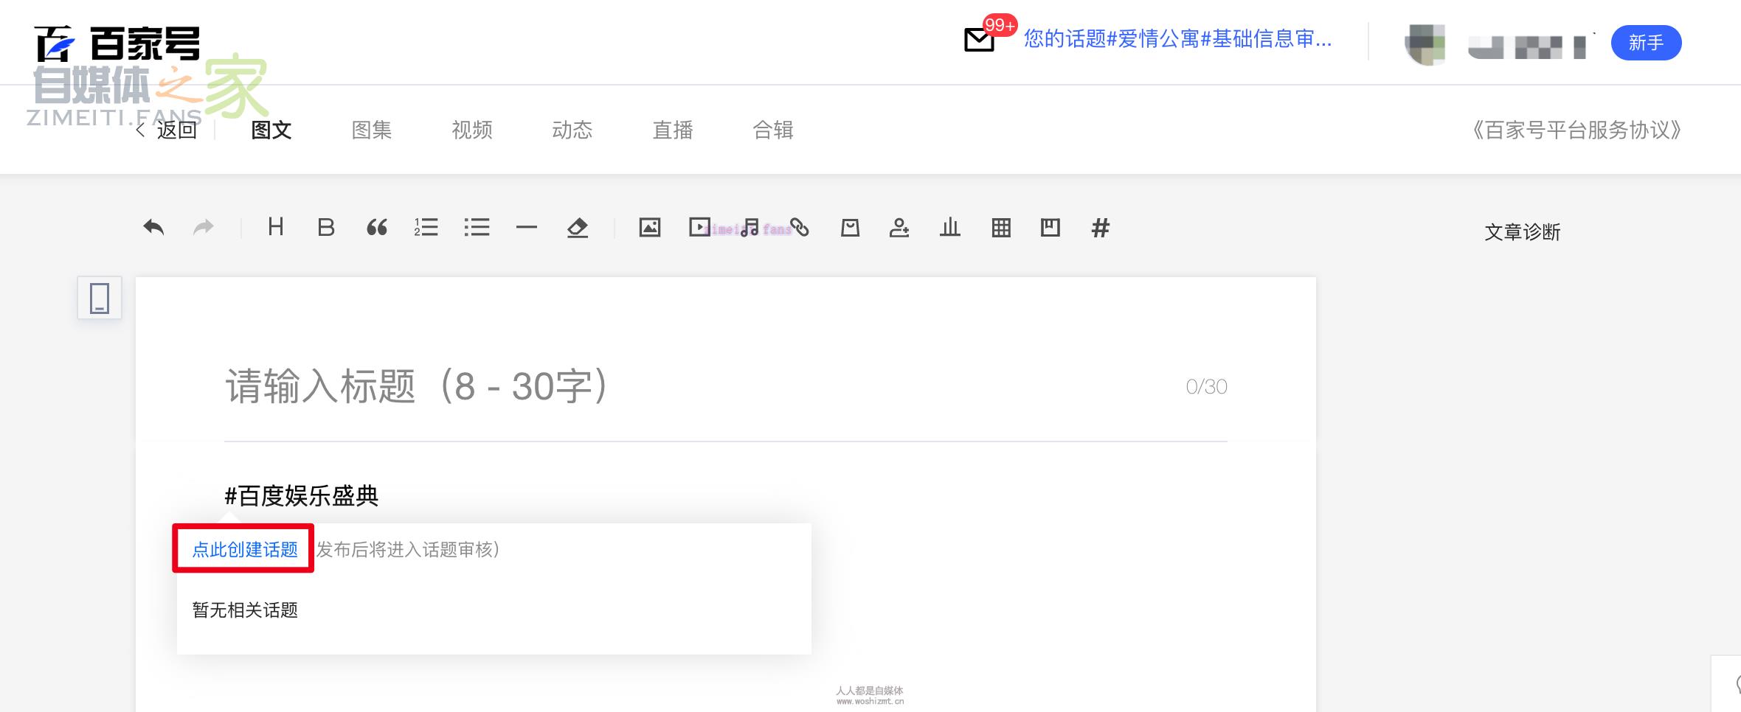Insert an image into the article

(x=649, y=228)
